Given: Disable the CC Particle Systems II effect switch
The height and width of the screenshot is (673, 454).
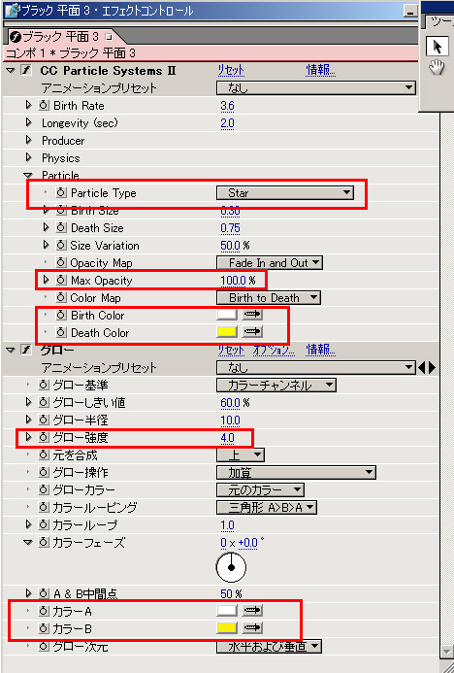Looking at the screenshot, I should tap(26, 70).
